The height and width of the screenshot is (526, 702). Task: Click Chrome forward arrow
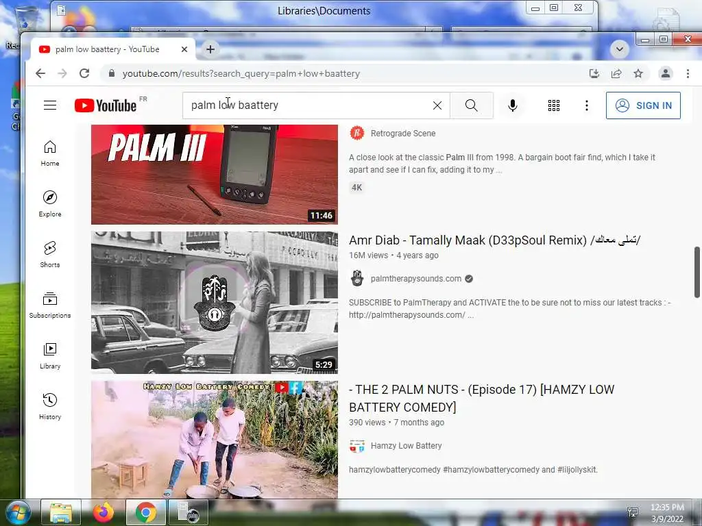pos(62,73)
